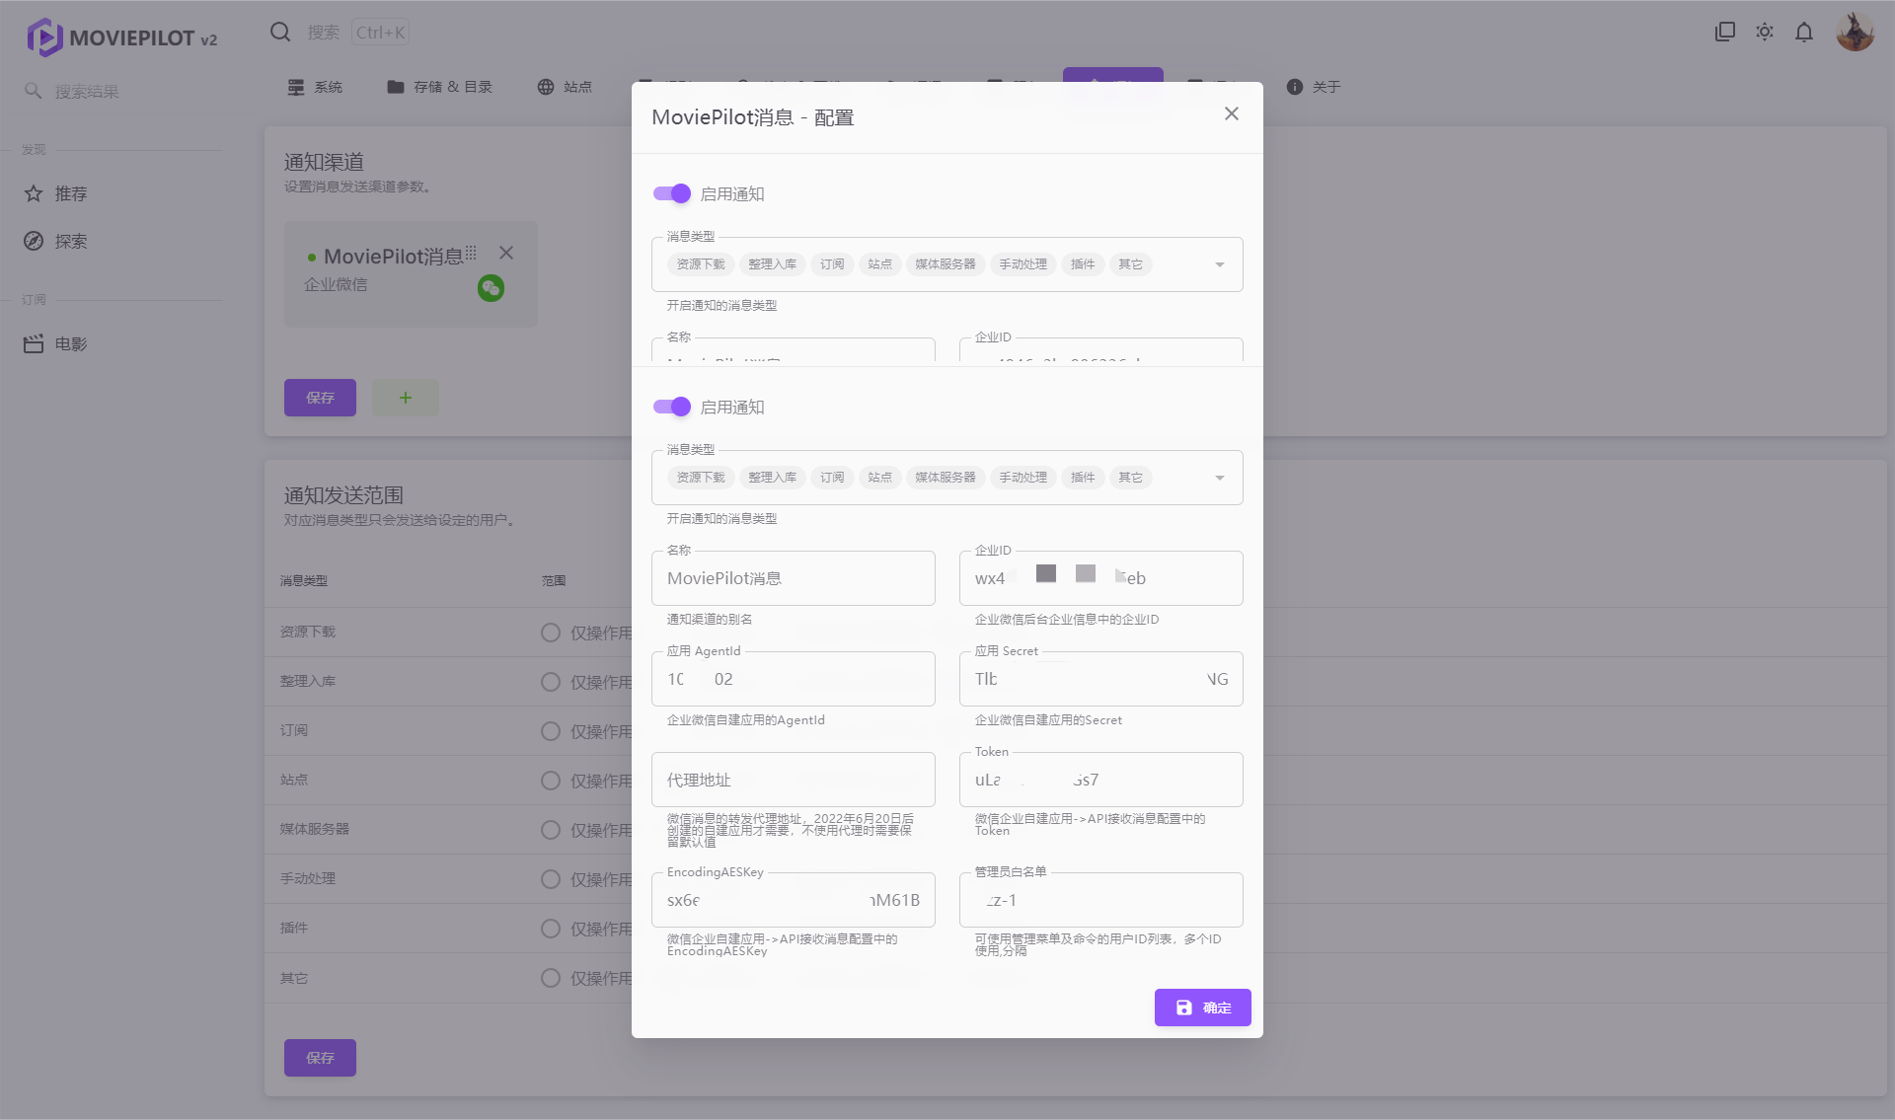
Task: Open the 存储 & 目录 tab
Action: [439, 87]
